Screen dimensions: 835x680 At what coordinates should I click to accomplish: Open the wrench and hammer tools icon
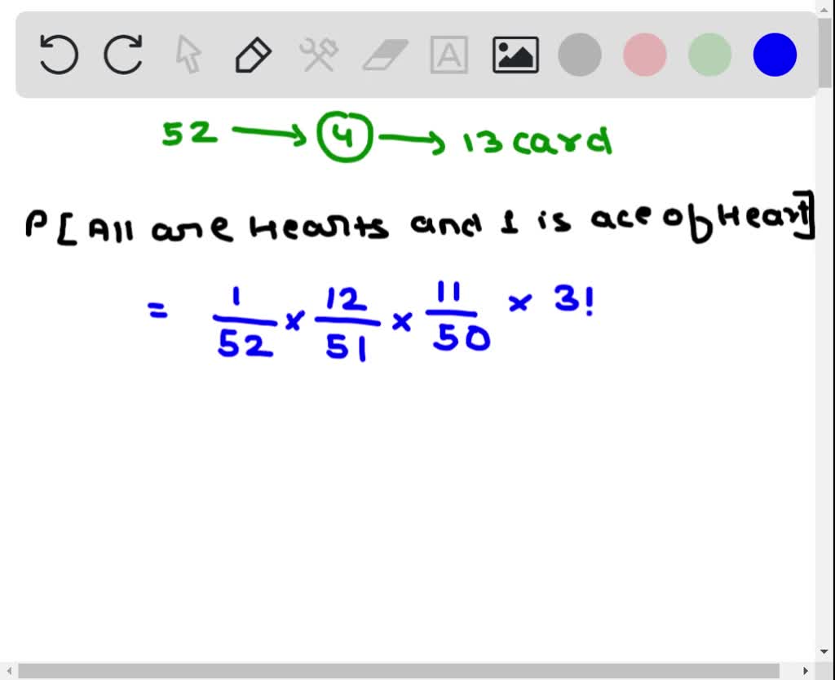[319, 55]
